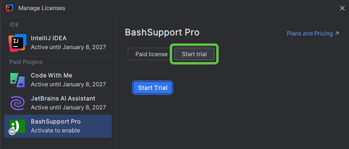
Task: Select Code With Me in Paid Plugins
Action: coord(68,80)
